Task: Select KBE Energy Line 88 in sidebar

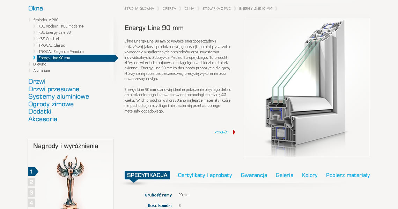Action: click(x=54, y=32)
